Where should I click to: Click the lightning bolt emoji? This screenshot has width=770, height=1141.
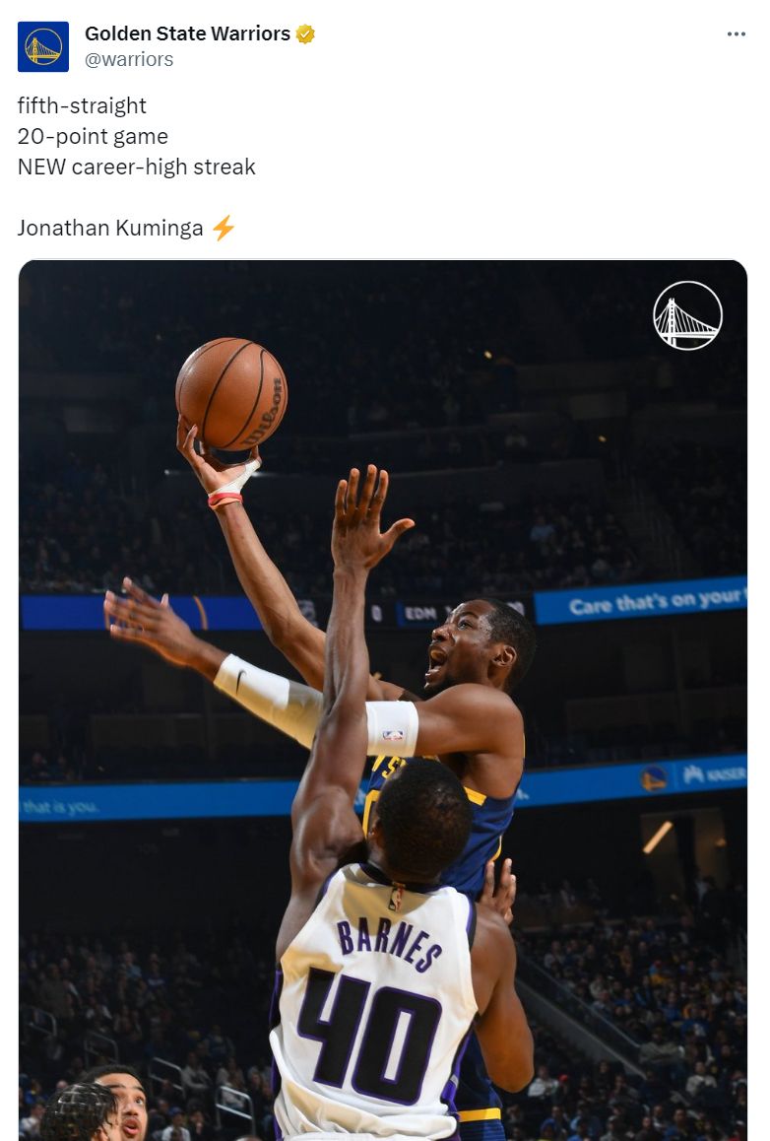pos(224,228)
